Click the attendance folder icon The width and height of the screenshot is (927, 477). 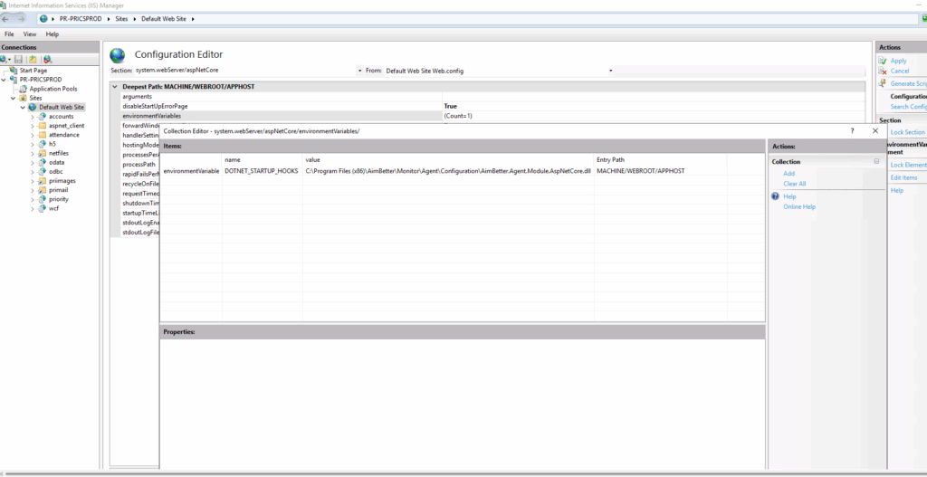42,135
